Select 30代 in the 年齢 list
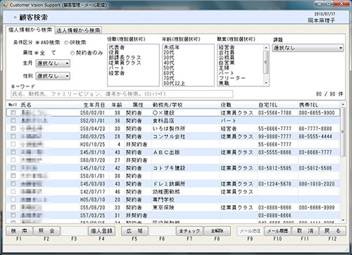Image resolution: width=352 pixels, height=255 pixels. coord(169,58)
